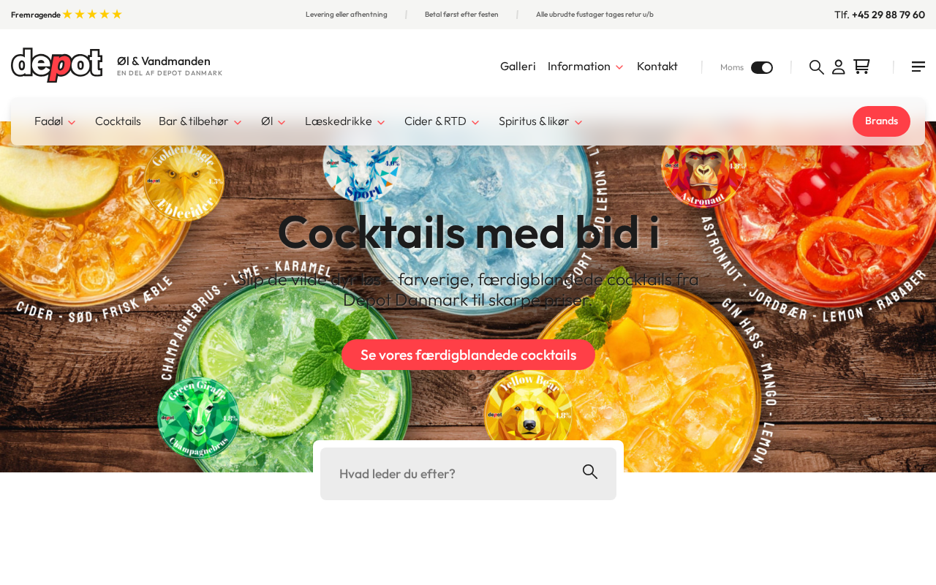Screen dimensions: 936x585
Task: Click Se vores færdigblandede cocktails button
Action: point(468,355)
